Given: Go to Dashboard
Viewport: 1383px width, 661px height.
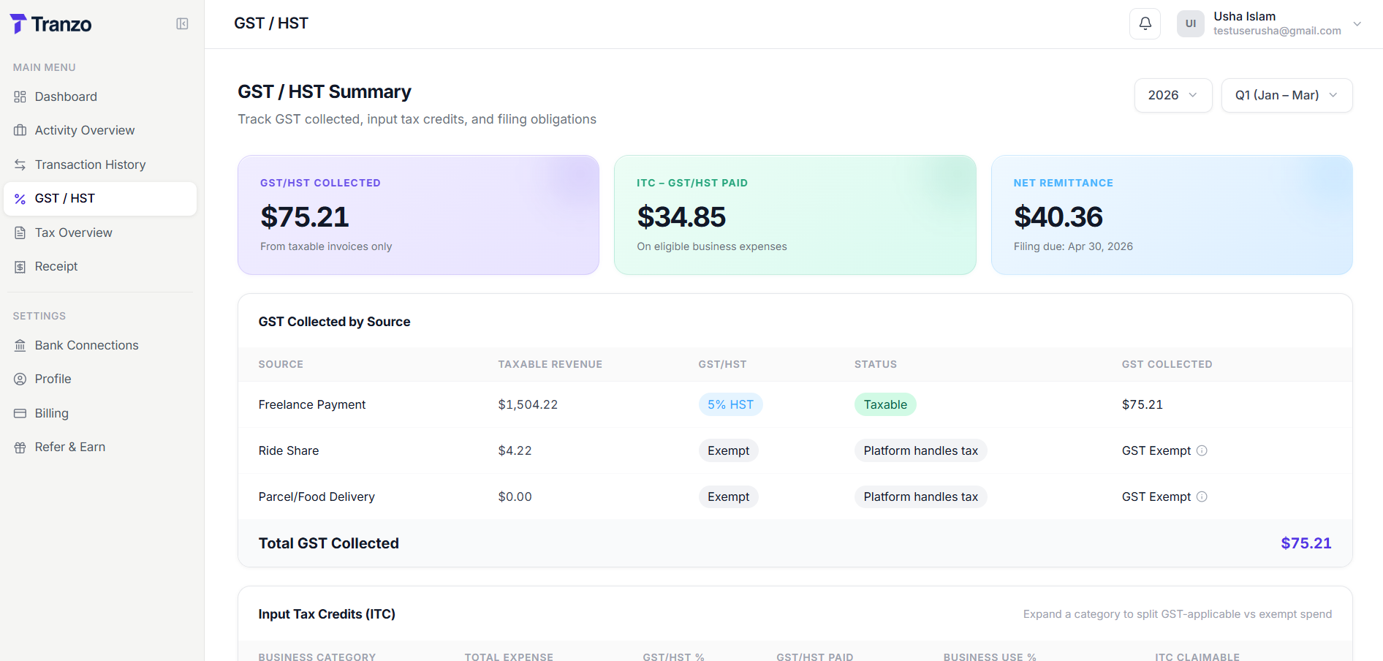Looking at the screenshot, I should coord(100,97).
